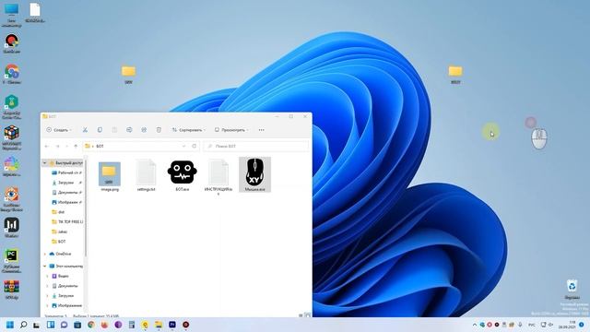Open taskbar Search magnifier
Screen dimensions: 590x332
23,325
